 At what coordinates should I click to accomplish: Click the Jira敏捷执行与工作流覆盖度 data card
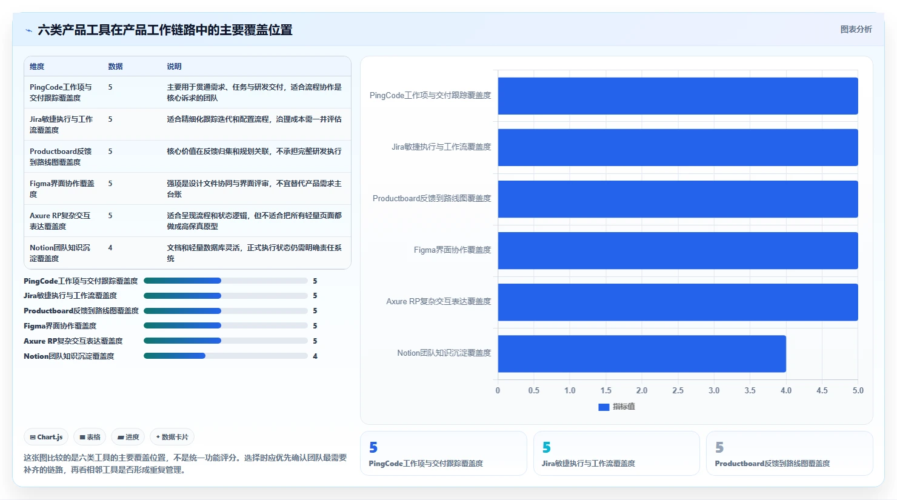click(x=616, y=453)
